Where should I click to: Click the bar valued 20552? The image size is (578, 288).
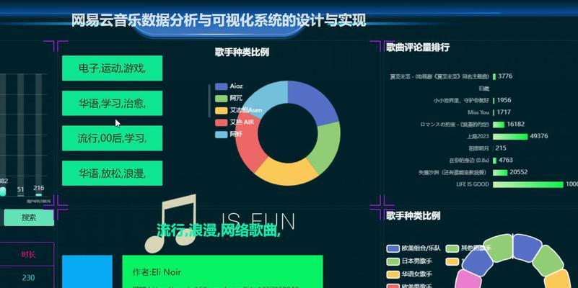500,172
